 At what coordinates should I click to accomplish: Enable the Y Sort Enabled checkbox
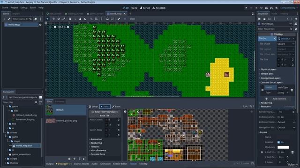click(x=278, y=152)
